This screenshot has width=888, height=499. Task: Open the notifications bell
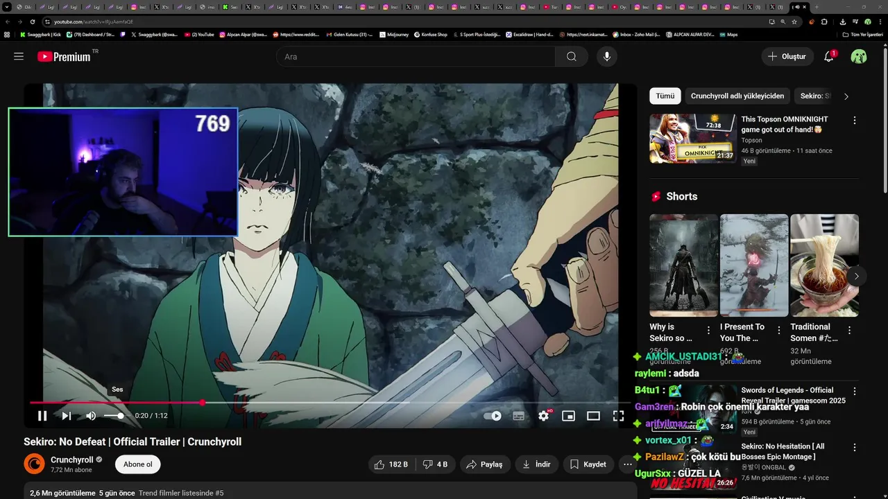coord(828,57)
